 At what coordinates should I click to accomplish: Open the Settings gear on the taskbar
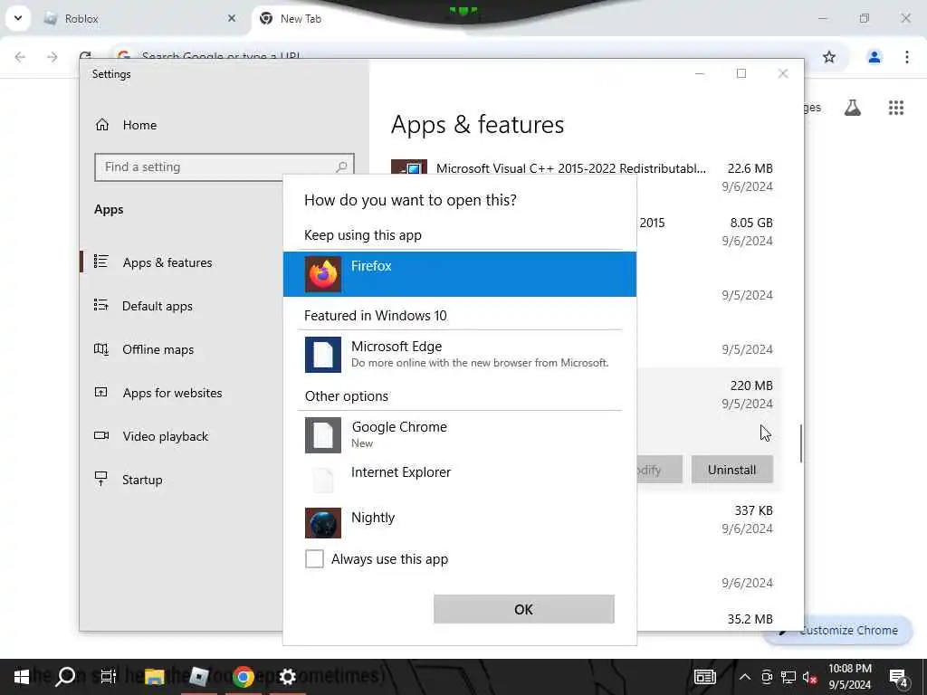point(287,677)
